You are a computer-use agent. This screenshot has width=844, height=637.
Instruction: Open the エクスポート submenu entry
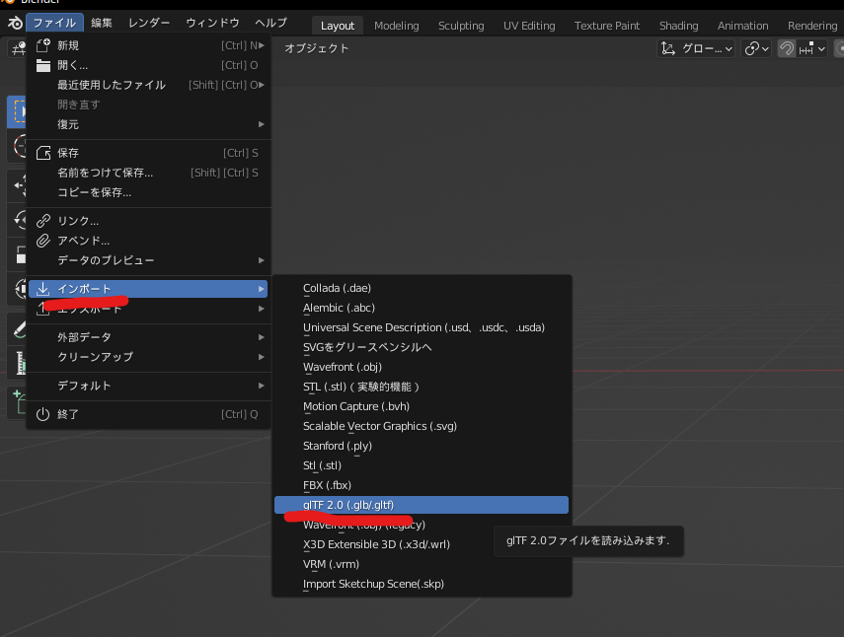pos(148,309)
